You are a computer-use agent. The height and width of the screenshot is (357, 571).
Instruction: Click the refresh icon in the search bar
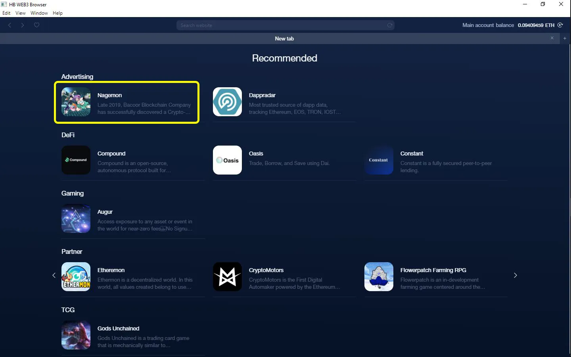point(389,25)
